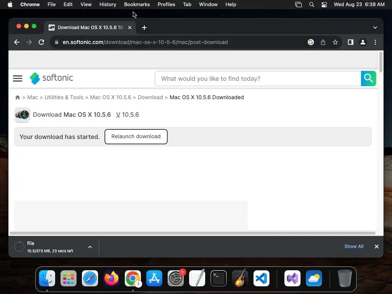Viewport: 392px width, 294px height.
Task: Bookmark this tab with the star icon
Action: (335, 42)
